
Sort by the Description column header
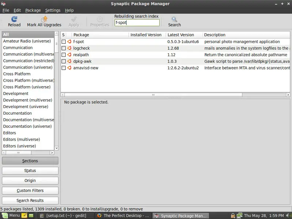(246, 35)
